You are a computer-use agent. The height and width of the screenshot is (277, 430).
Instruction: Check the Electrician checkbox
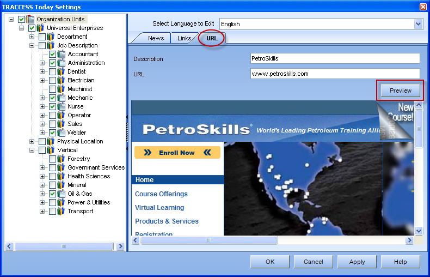pos(52,80)
